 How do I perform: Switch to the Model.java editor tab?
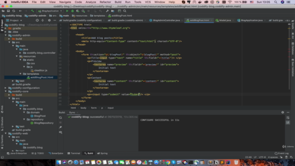point(225,20)
